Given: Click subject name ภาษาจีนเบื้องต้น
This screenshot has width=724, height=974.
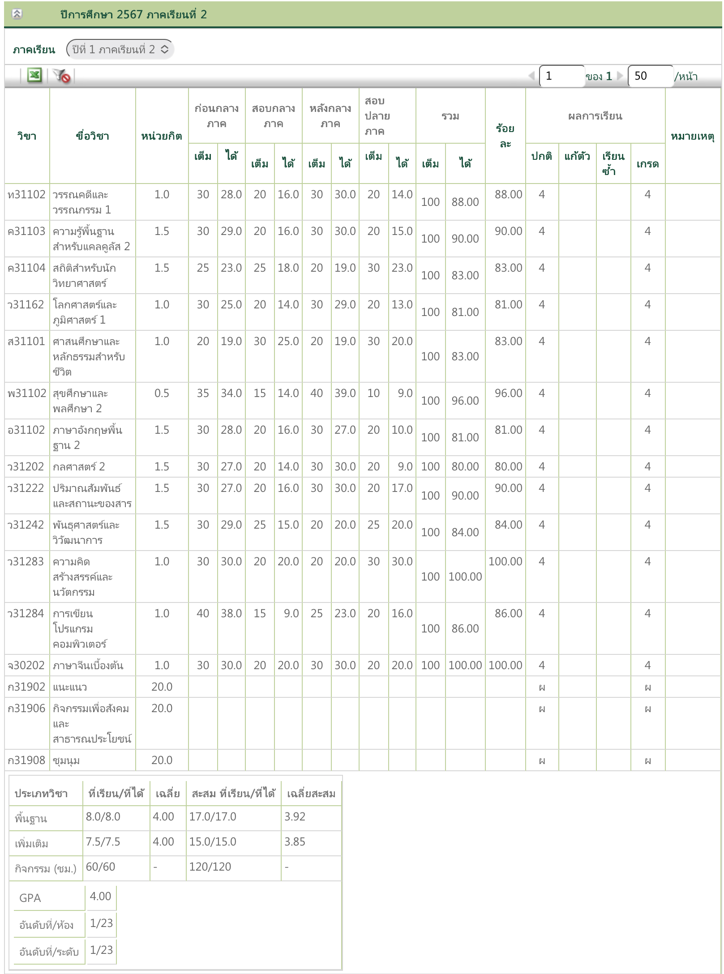Looking at the screenshot, I should point(88,666).
